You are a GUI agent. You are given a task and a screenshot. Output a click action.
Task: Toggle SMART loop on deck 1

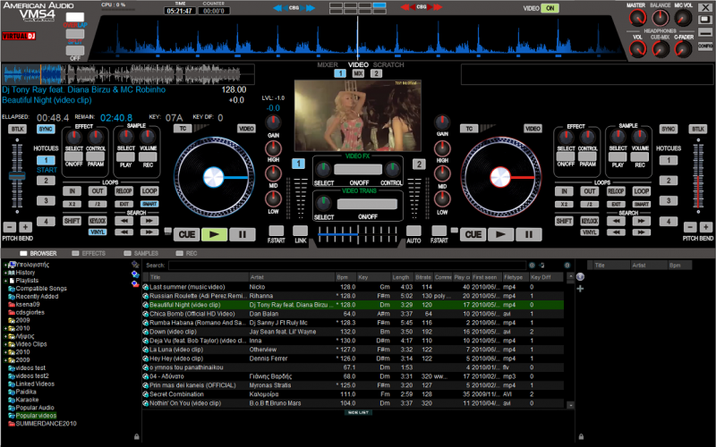(x=149, y=204)
